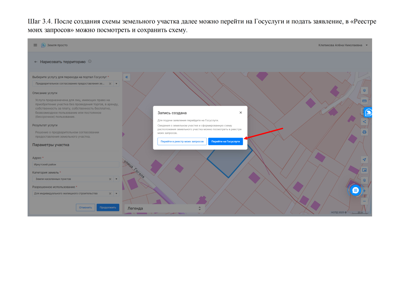Screen dimensions: 412x291
Task: Open the Категория земель dropdown arrow
Action: click(116, 179)
